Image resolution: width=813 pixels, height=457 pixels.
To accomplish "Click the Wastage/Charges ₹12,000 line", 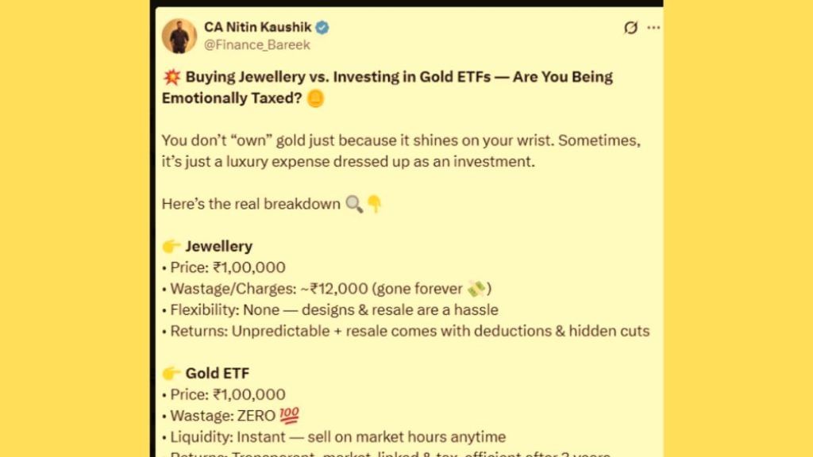I will point(326,289).
